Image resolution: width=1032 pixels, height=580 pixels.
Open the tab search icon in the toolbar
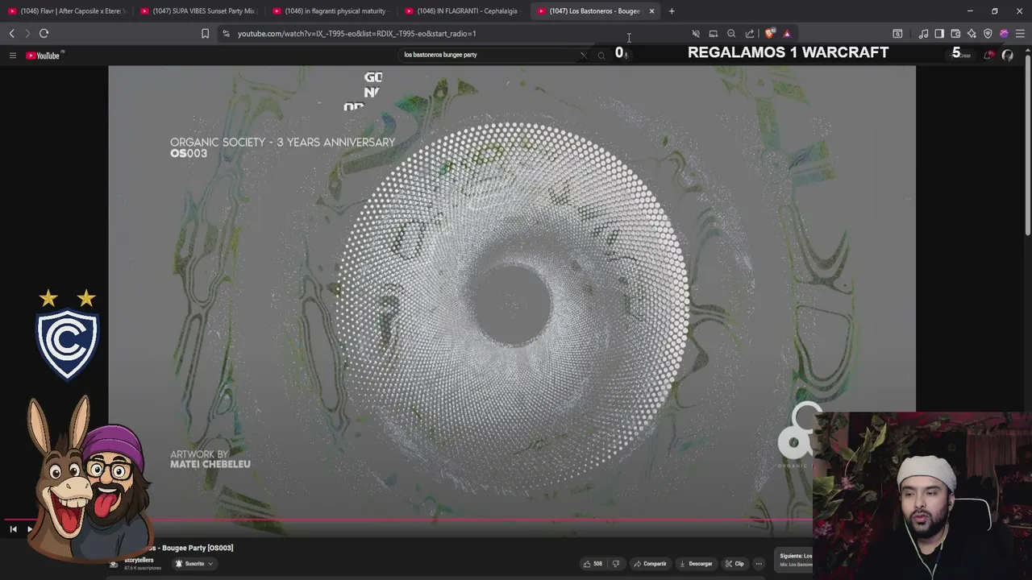click(x=897, y=33)
